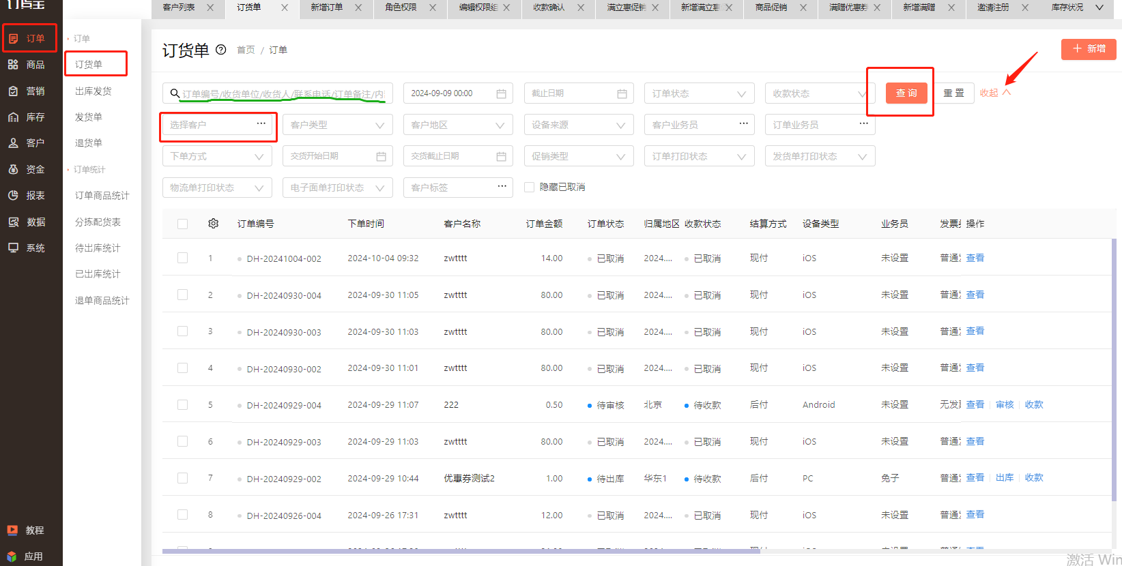This screenshot has height=566, width=1122.
Task: Expand the tab overflow arrow at top right
Action: tap(1099, 8)
